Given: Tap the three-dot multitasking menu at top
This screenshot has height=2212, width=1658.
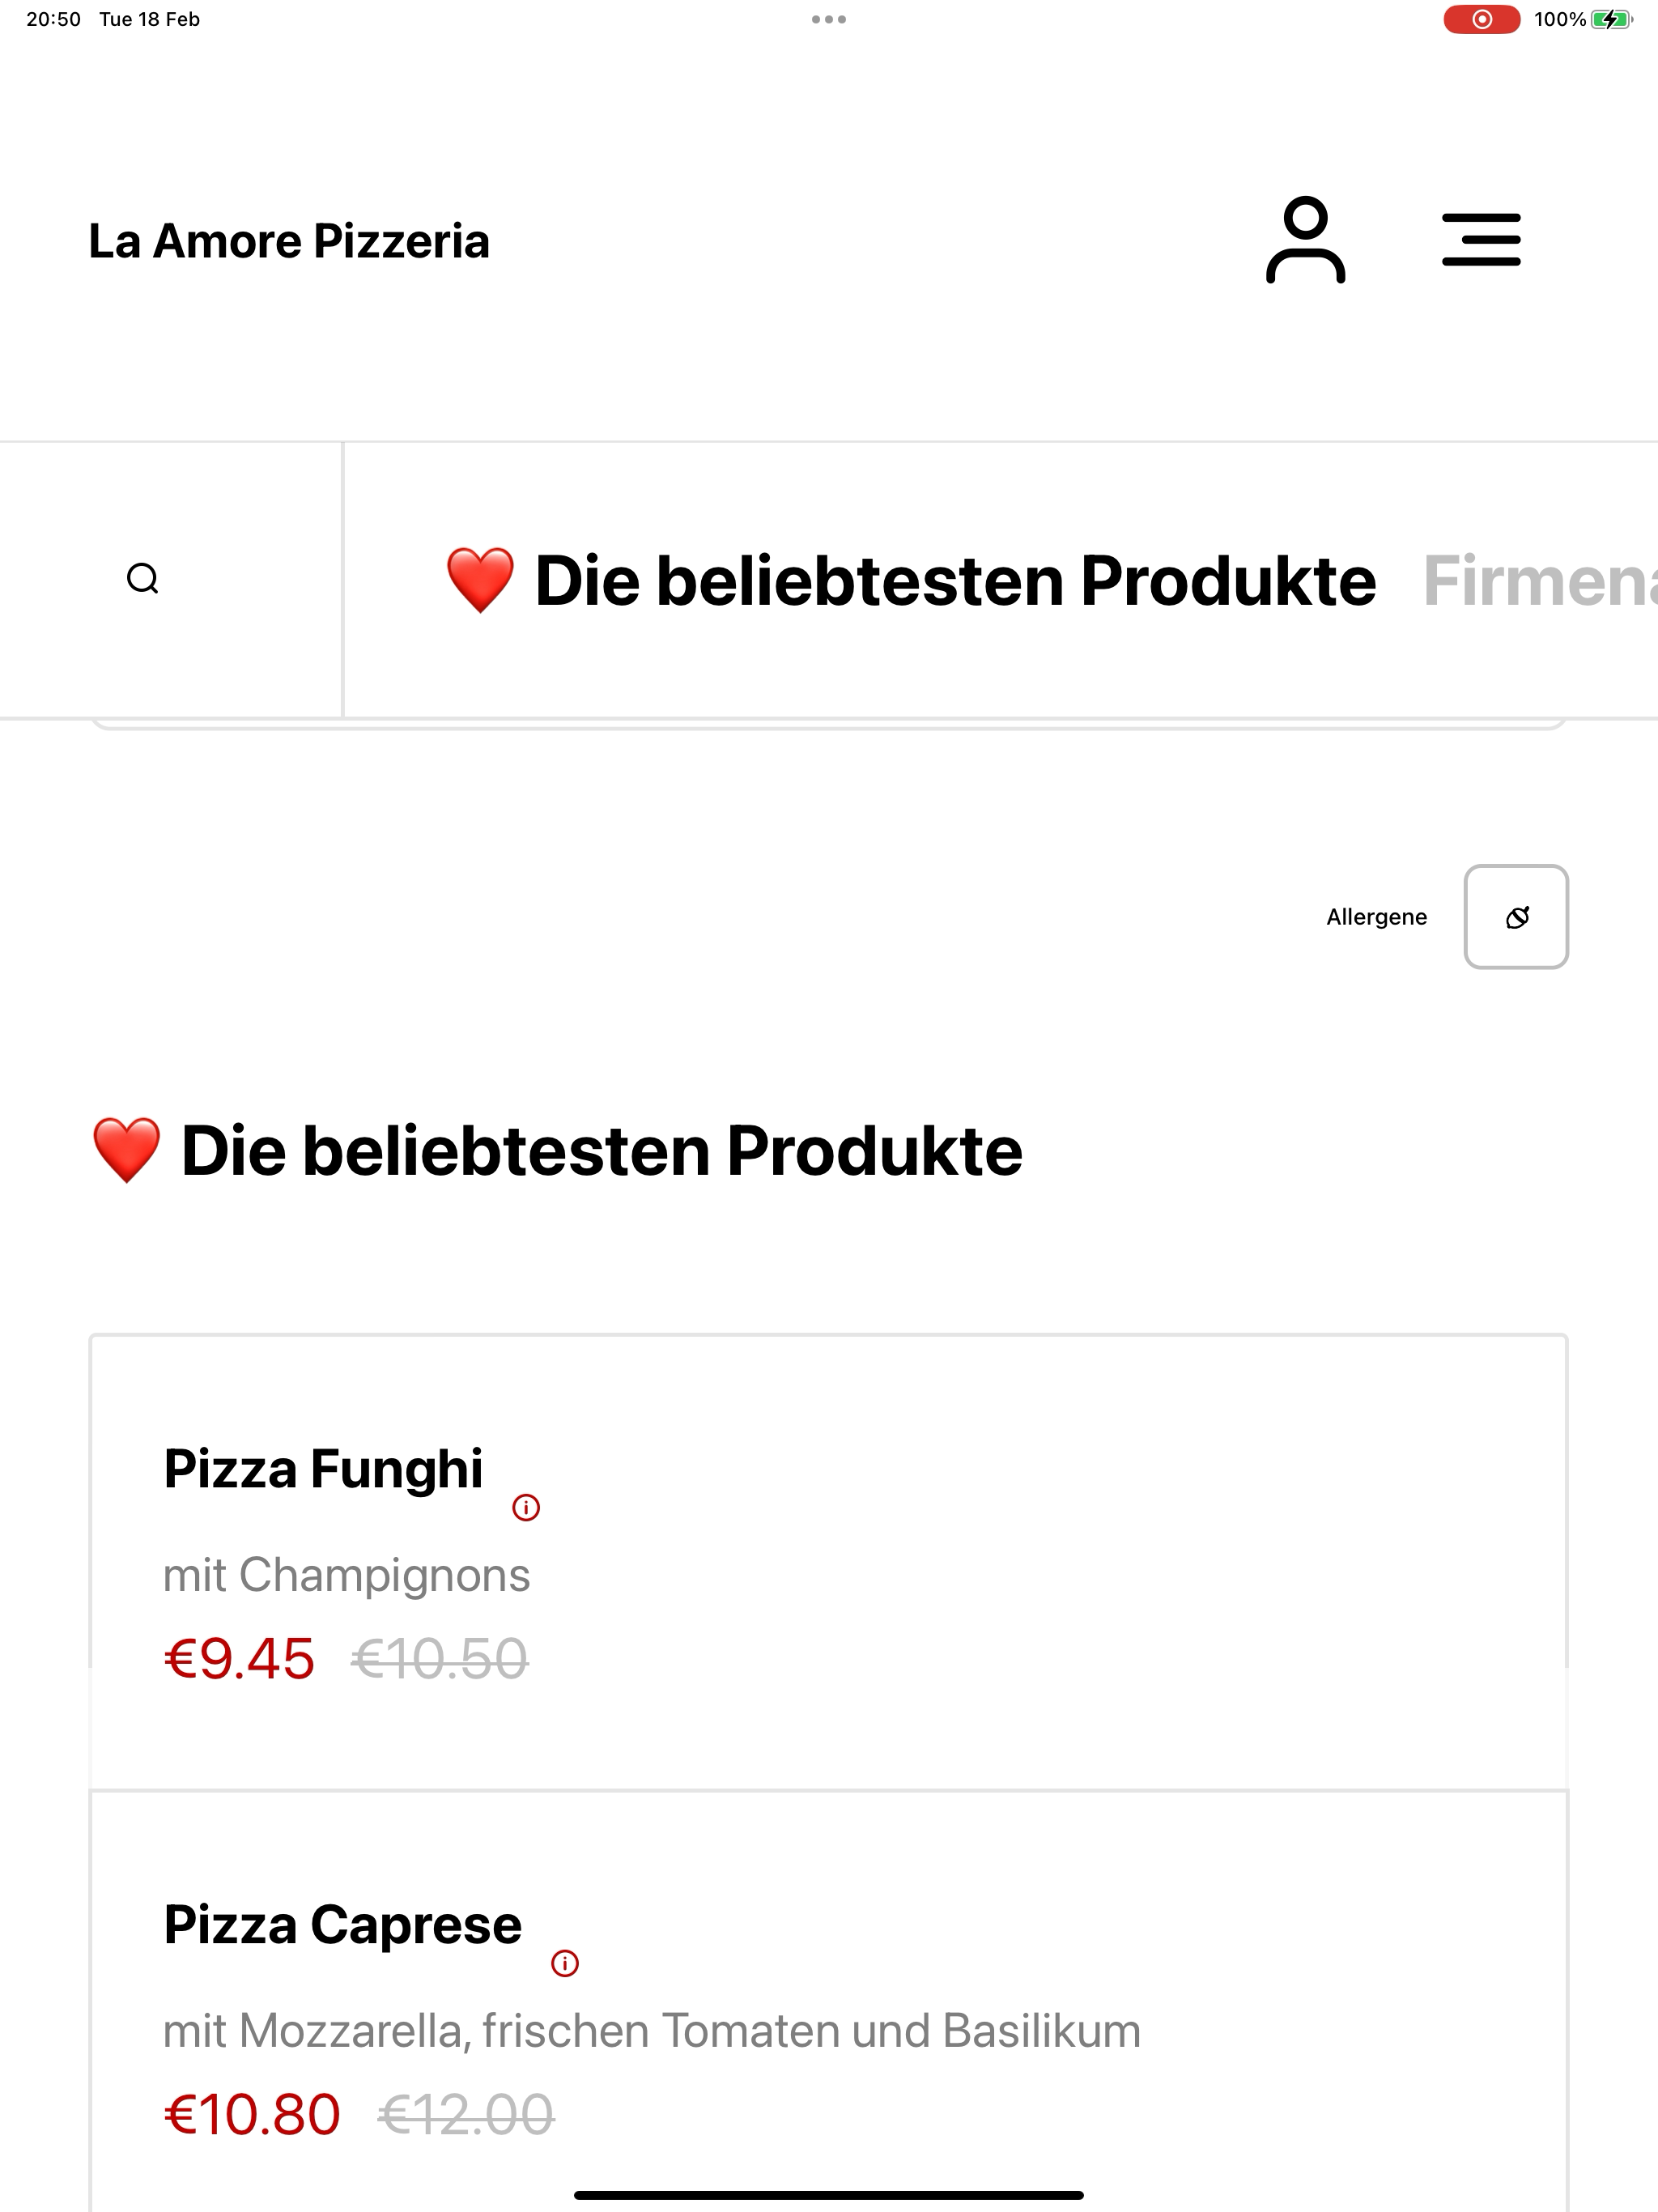Looking at the screenshot, I should click(829, 19).
